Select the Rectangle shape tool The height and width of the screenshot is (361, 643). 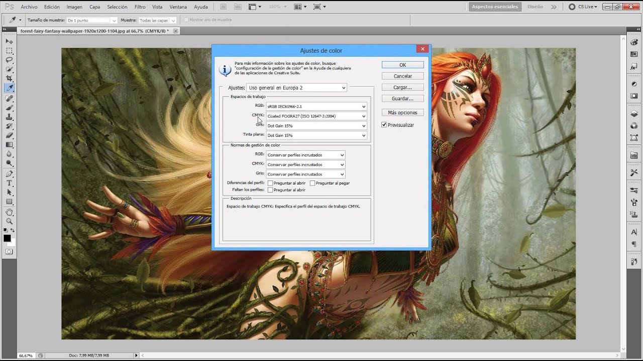click(x=9, y=202)
